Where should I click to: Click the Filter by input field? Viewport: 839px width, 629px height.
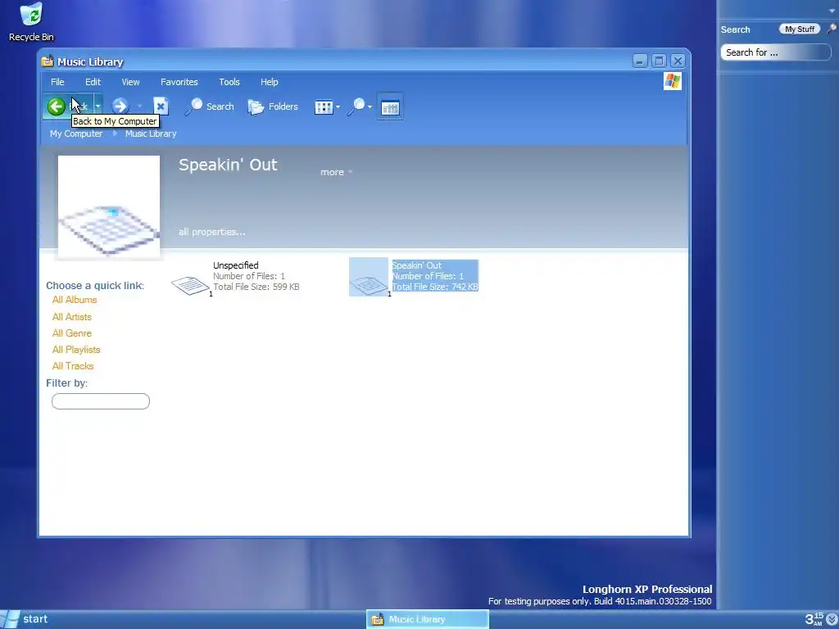101,401
